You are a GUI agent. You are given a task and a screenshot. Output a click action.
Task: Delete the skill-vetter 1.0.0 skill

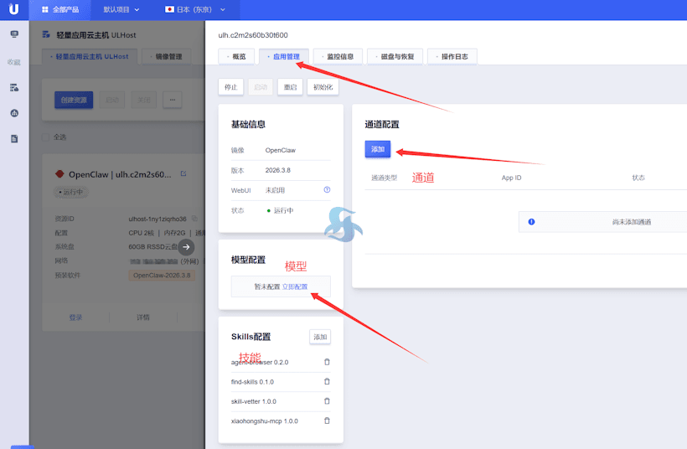click(327, 400)
